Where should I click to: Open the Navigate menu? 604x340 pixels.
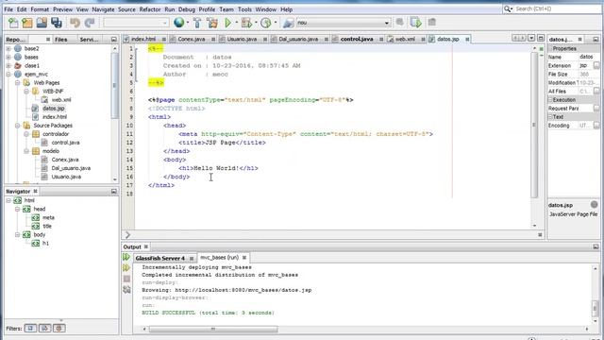click(103, 9)
